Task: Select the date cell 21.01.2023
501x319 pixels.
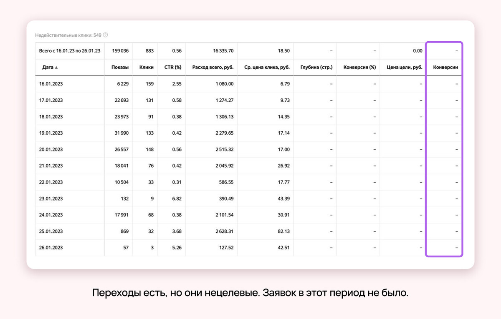Action: coord(51,166)
